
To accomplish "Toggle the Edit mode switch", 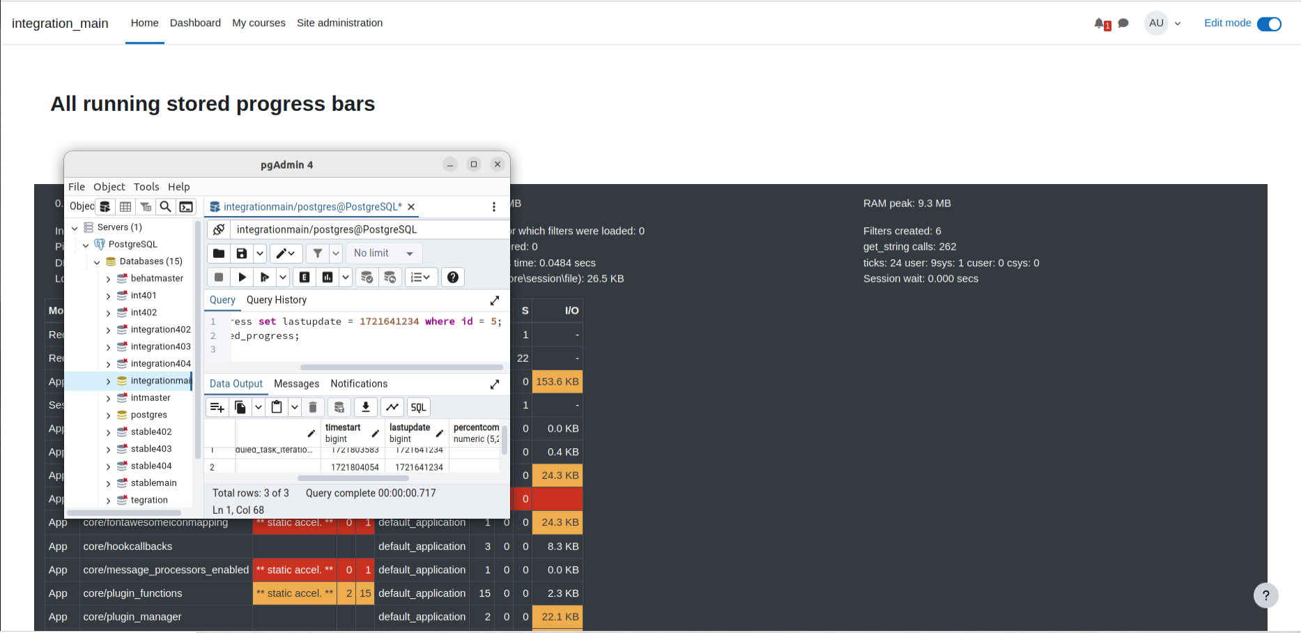I will pos(1269,24).
